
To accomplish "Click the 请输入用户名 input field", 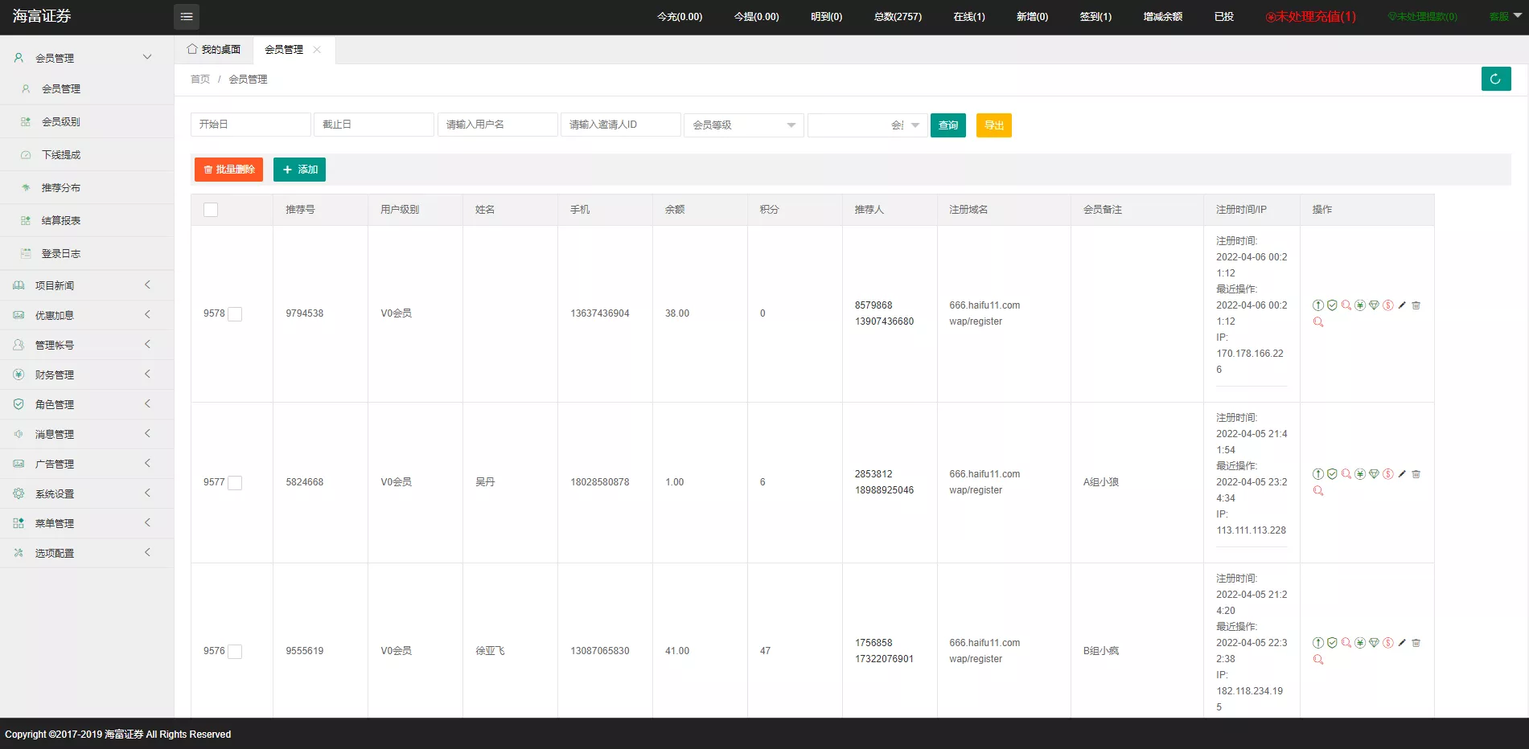I will (497, 125).
